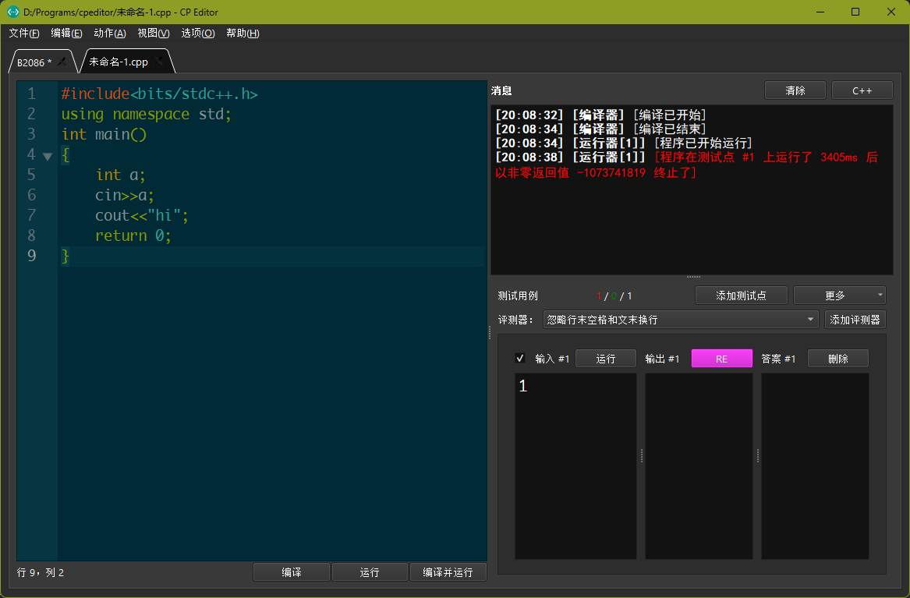Open the 视图(V) menu
910x598 pixels.
[153, 33]
